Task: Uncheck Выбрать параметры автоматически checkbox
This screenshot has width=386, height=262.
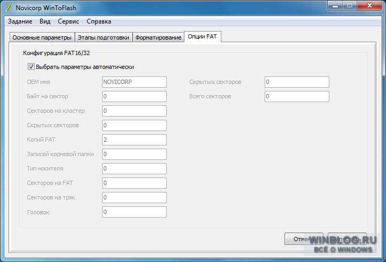Action: [x=31, y=67]
